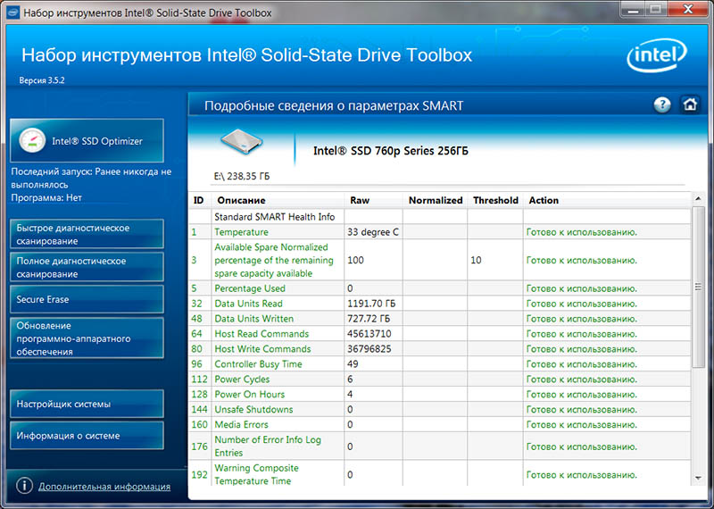The width and height of the screenshot is (714, 509).
Task: Click the Normalized column header
Action: point(436,200)
